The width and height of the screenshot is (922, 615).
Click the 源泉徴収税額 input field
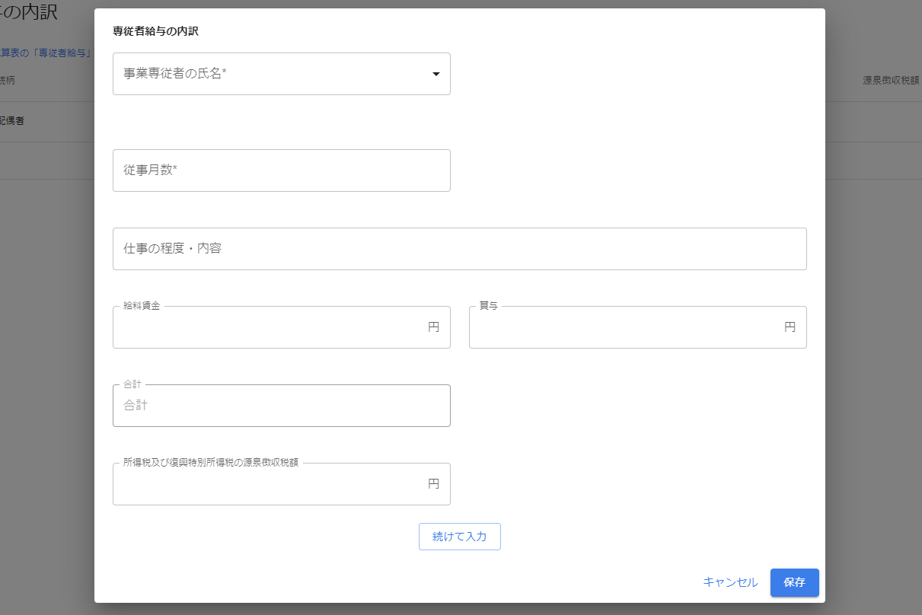click(281, 484)
